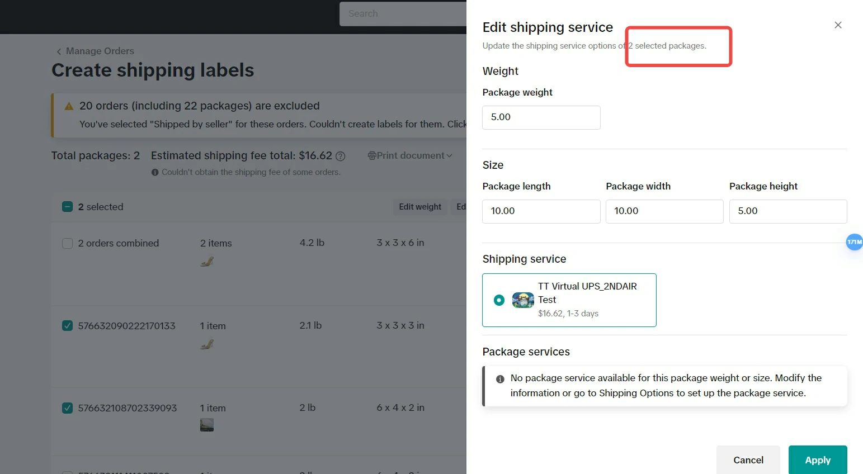Click the Package weight input field
Screen dimensions: 863x474
(541, 117)
